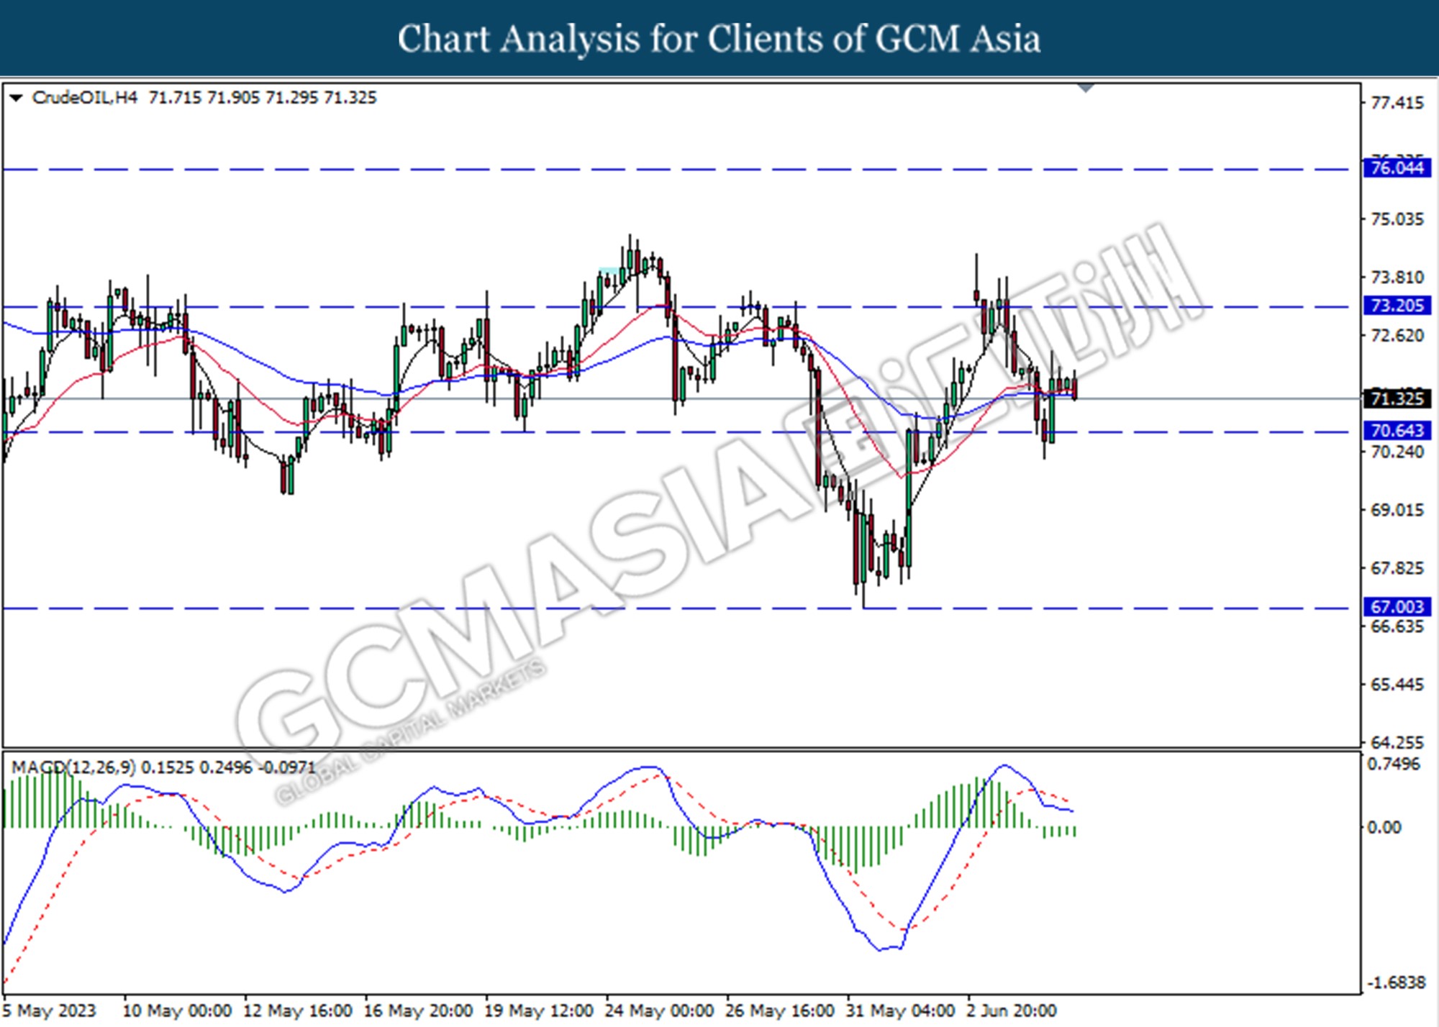Viewport: 1439px width, 1027px height.
Task: Click the 77.415 price scale value
Action: tap(1397, 103)
